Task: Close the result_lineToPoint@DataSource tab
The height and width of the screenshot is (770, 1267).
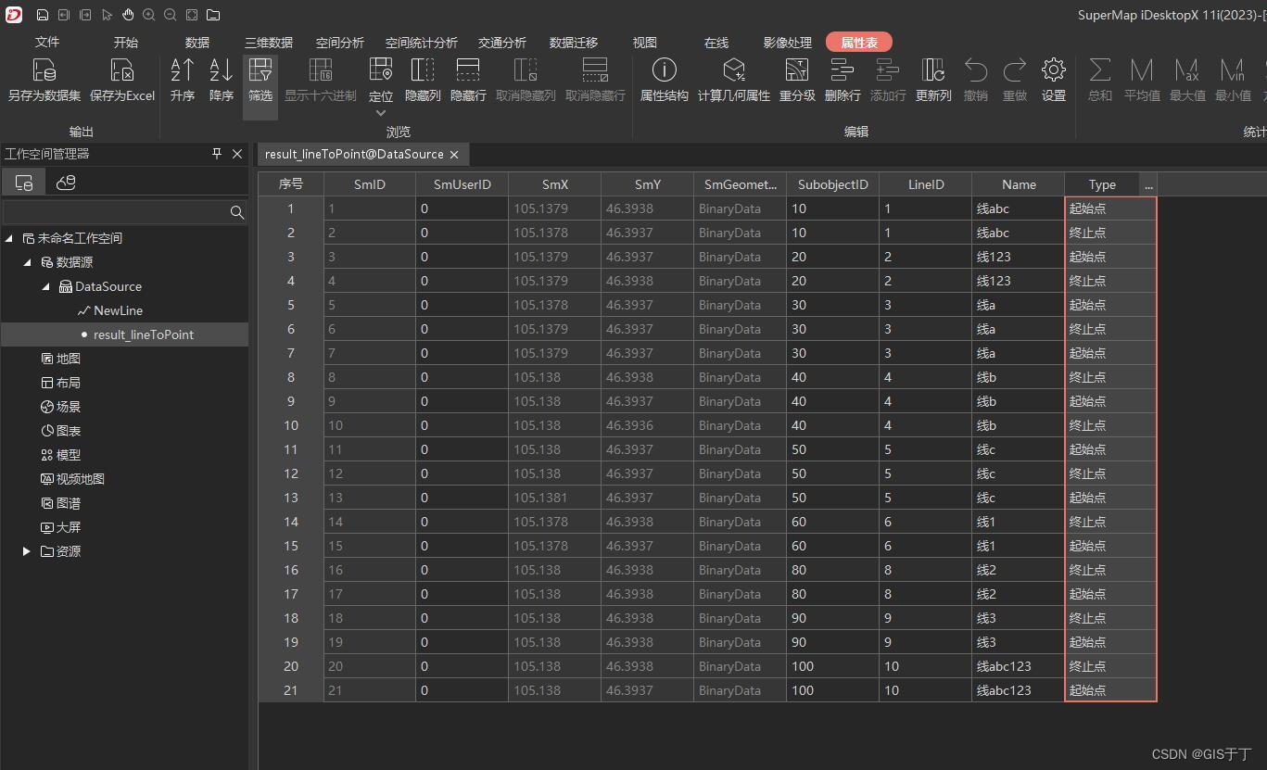Action: (x=453, y=155)
